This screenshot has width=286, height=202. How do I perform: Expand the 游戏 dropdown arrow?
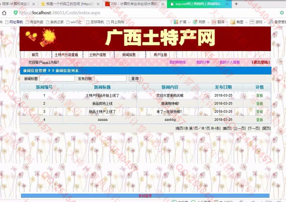click(265, 22)
